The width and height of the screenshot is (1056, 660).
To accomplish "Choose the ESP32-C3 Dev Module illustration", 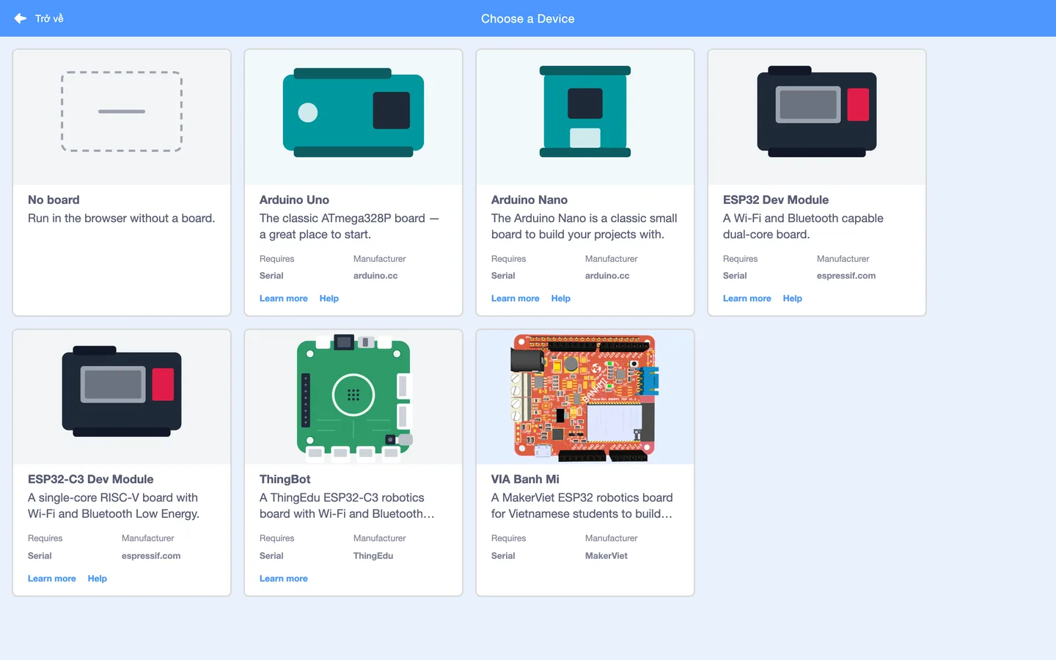I will [x=122, y=392].
